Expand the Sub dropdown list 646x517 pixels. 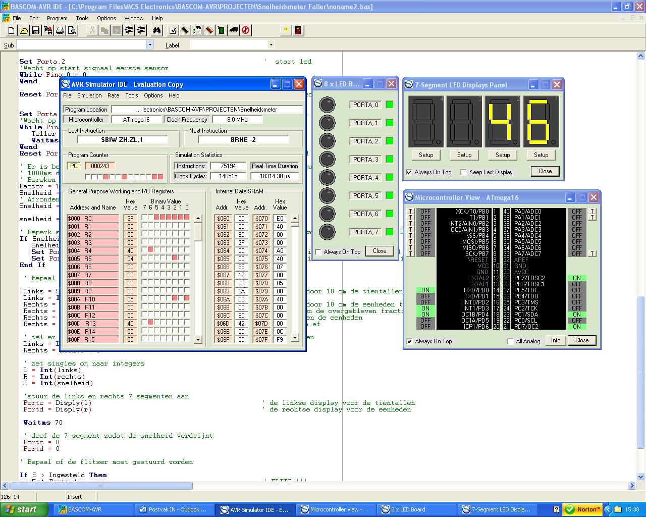150,45
